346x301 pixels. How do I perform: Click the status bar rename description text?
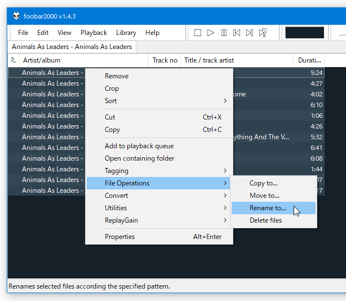[x=89, y=286]
